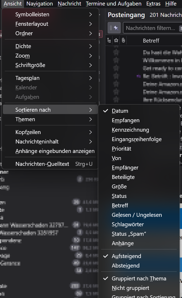Toggle Anhänge eingebunden anzeigen
Screen dimensions: 182x298
click(50, 151)
